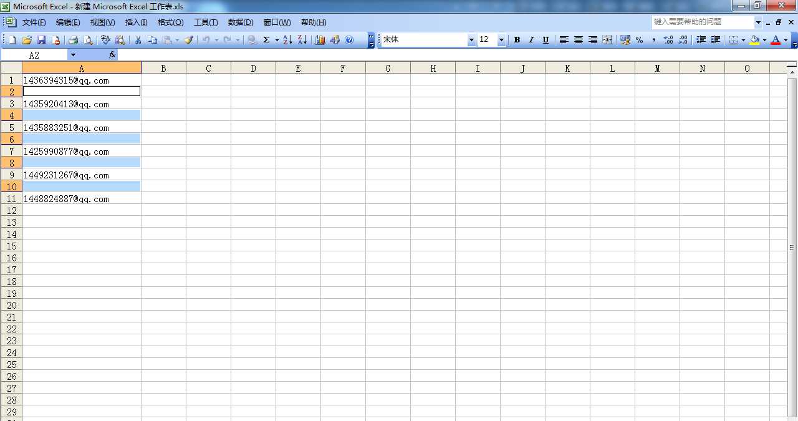Open the Name Box dropdown arrow
Screen dimensions: 798x421
pos(73,55)
